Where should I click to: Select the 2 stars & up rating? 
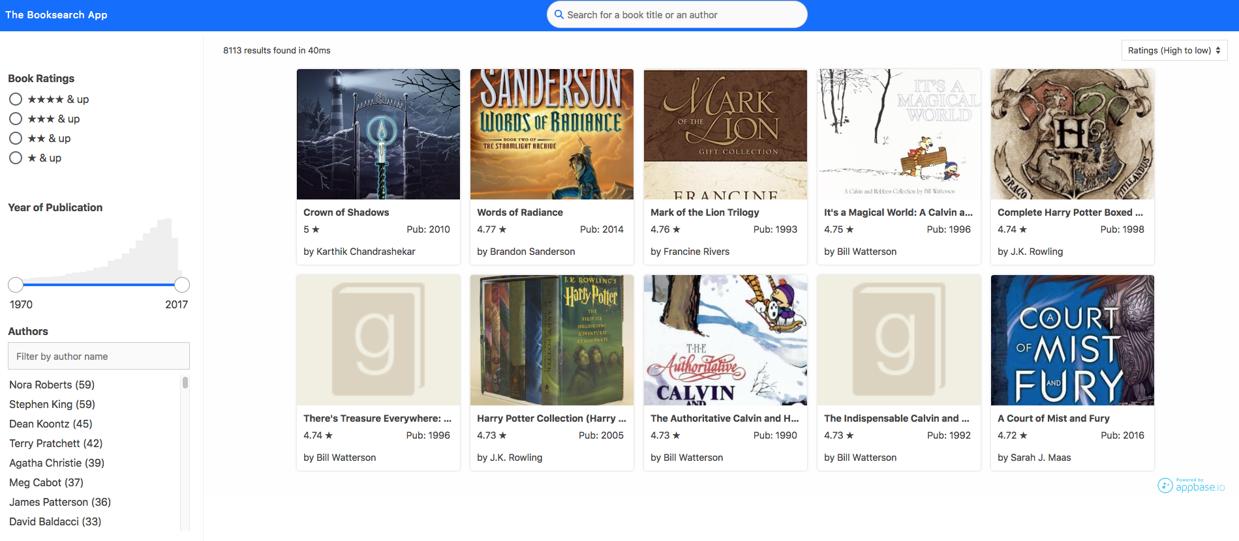pyautogui.click(x=16, y=138)
